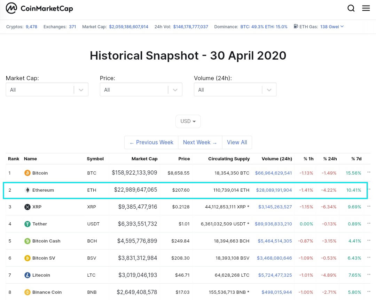This screenshot has height=300, width=376.
Task: Open the Bitcoin row more-options dots
Action: click(369, 172)
